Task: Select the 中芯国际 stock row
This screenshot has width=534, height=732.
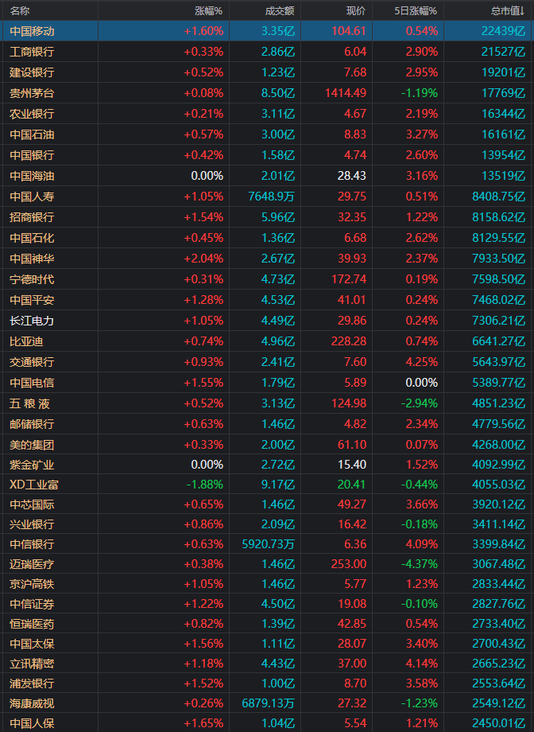Action: 32,504
